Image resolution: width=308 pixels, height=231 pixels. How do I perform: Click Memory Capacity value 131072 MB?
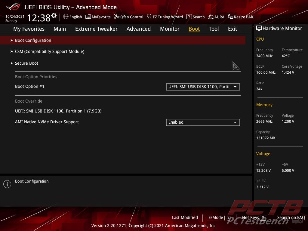click(266, 138)
